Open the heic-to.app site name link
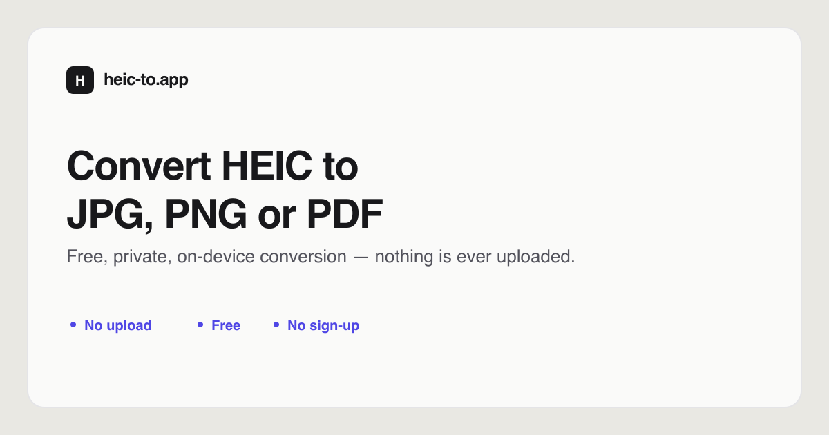The height and width of the screenshot is (435, 829). (146, 80)
